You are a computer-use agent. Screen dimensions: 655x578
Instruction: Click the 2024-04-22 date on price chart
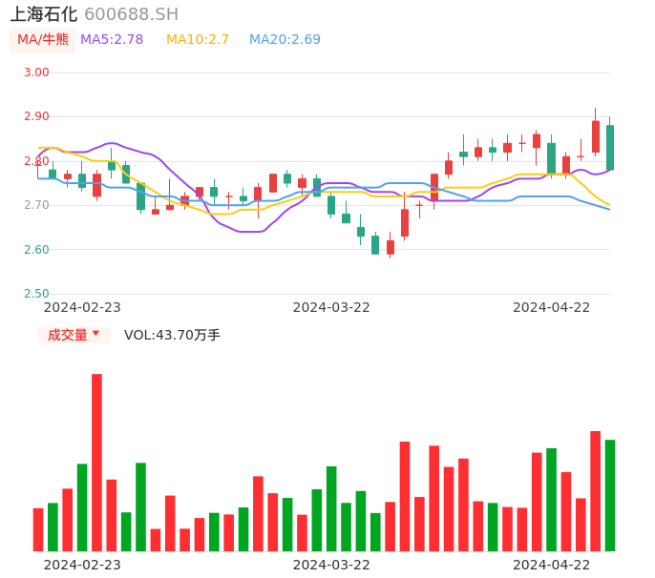pyautogui.click(x=552, y=308)
